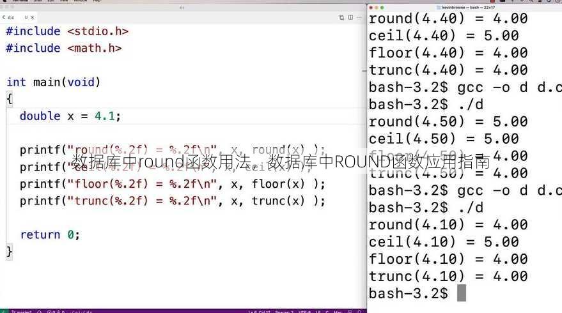Click terminal line 'ceil(4.40) = 5.00'
The width and height of the screenshot is (562, 313).
tap(444, 36)
